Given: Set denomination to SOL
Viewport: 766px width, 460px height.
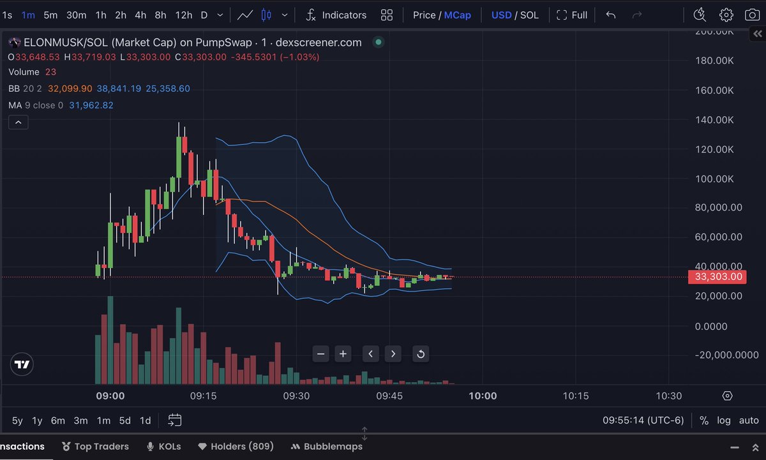Looking at the screenshot, I should click(529, 15).
